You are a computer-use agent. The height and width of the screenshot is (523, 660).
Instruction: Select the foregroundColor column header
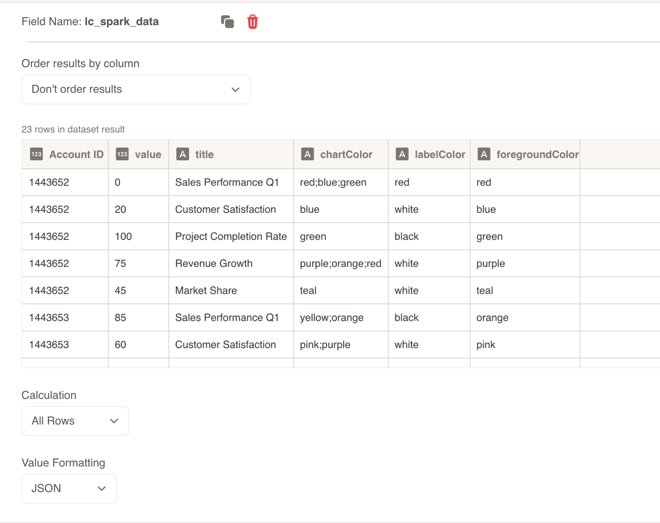[x=525, y=154]
